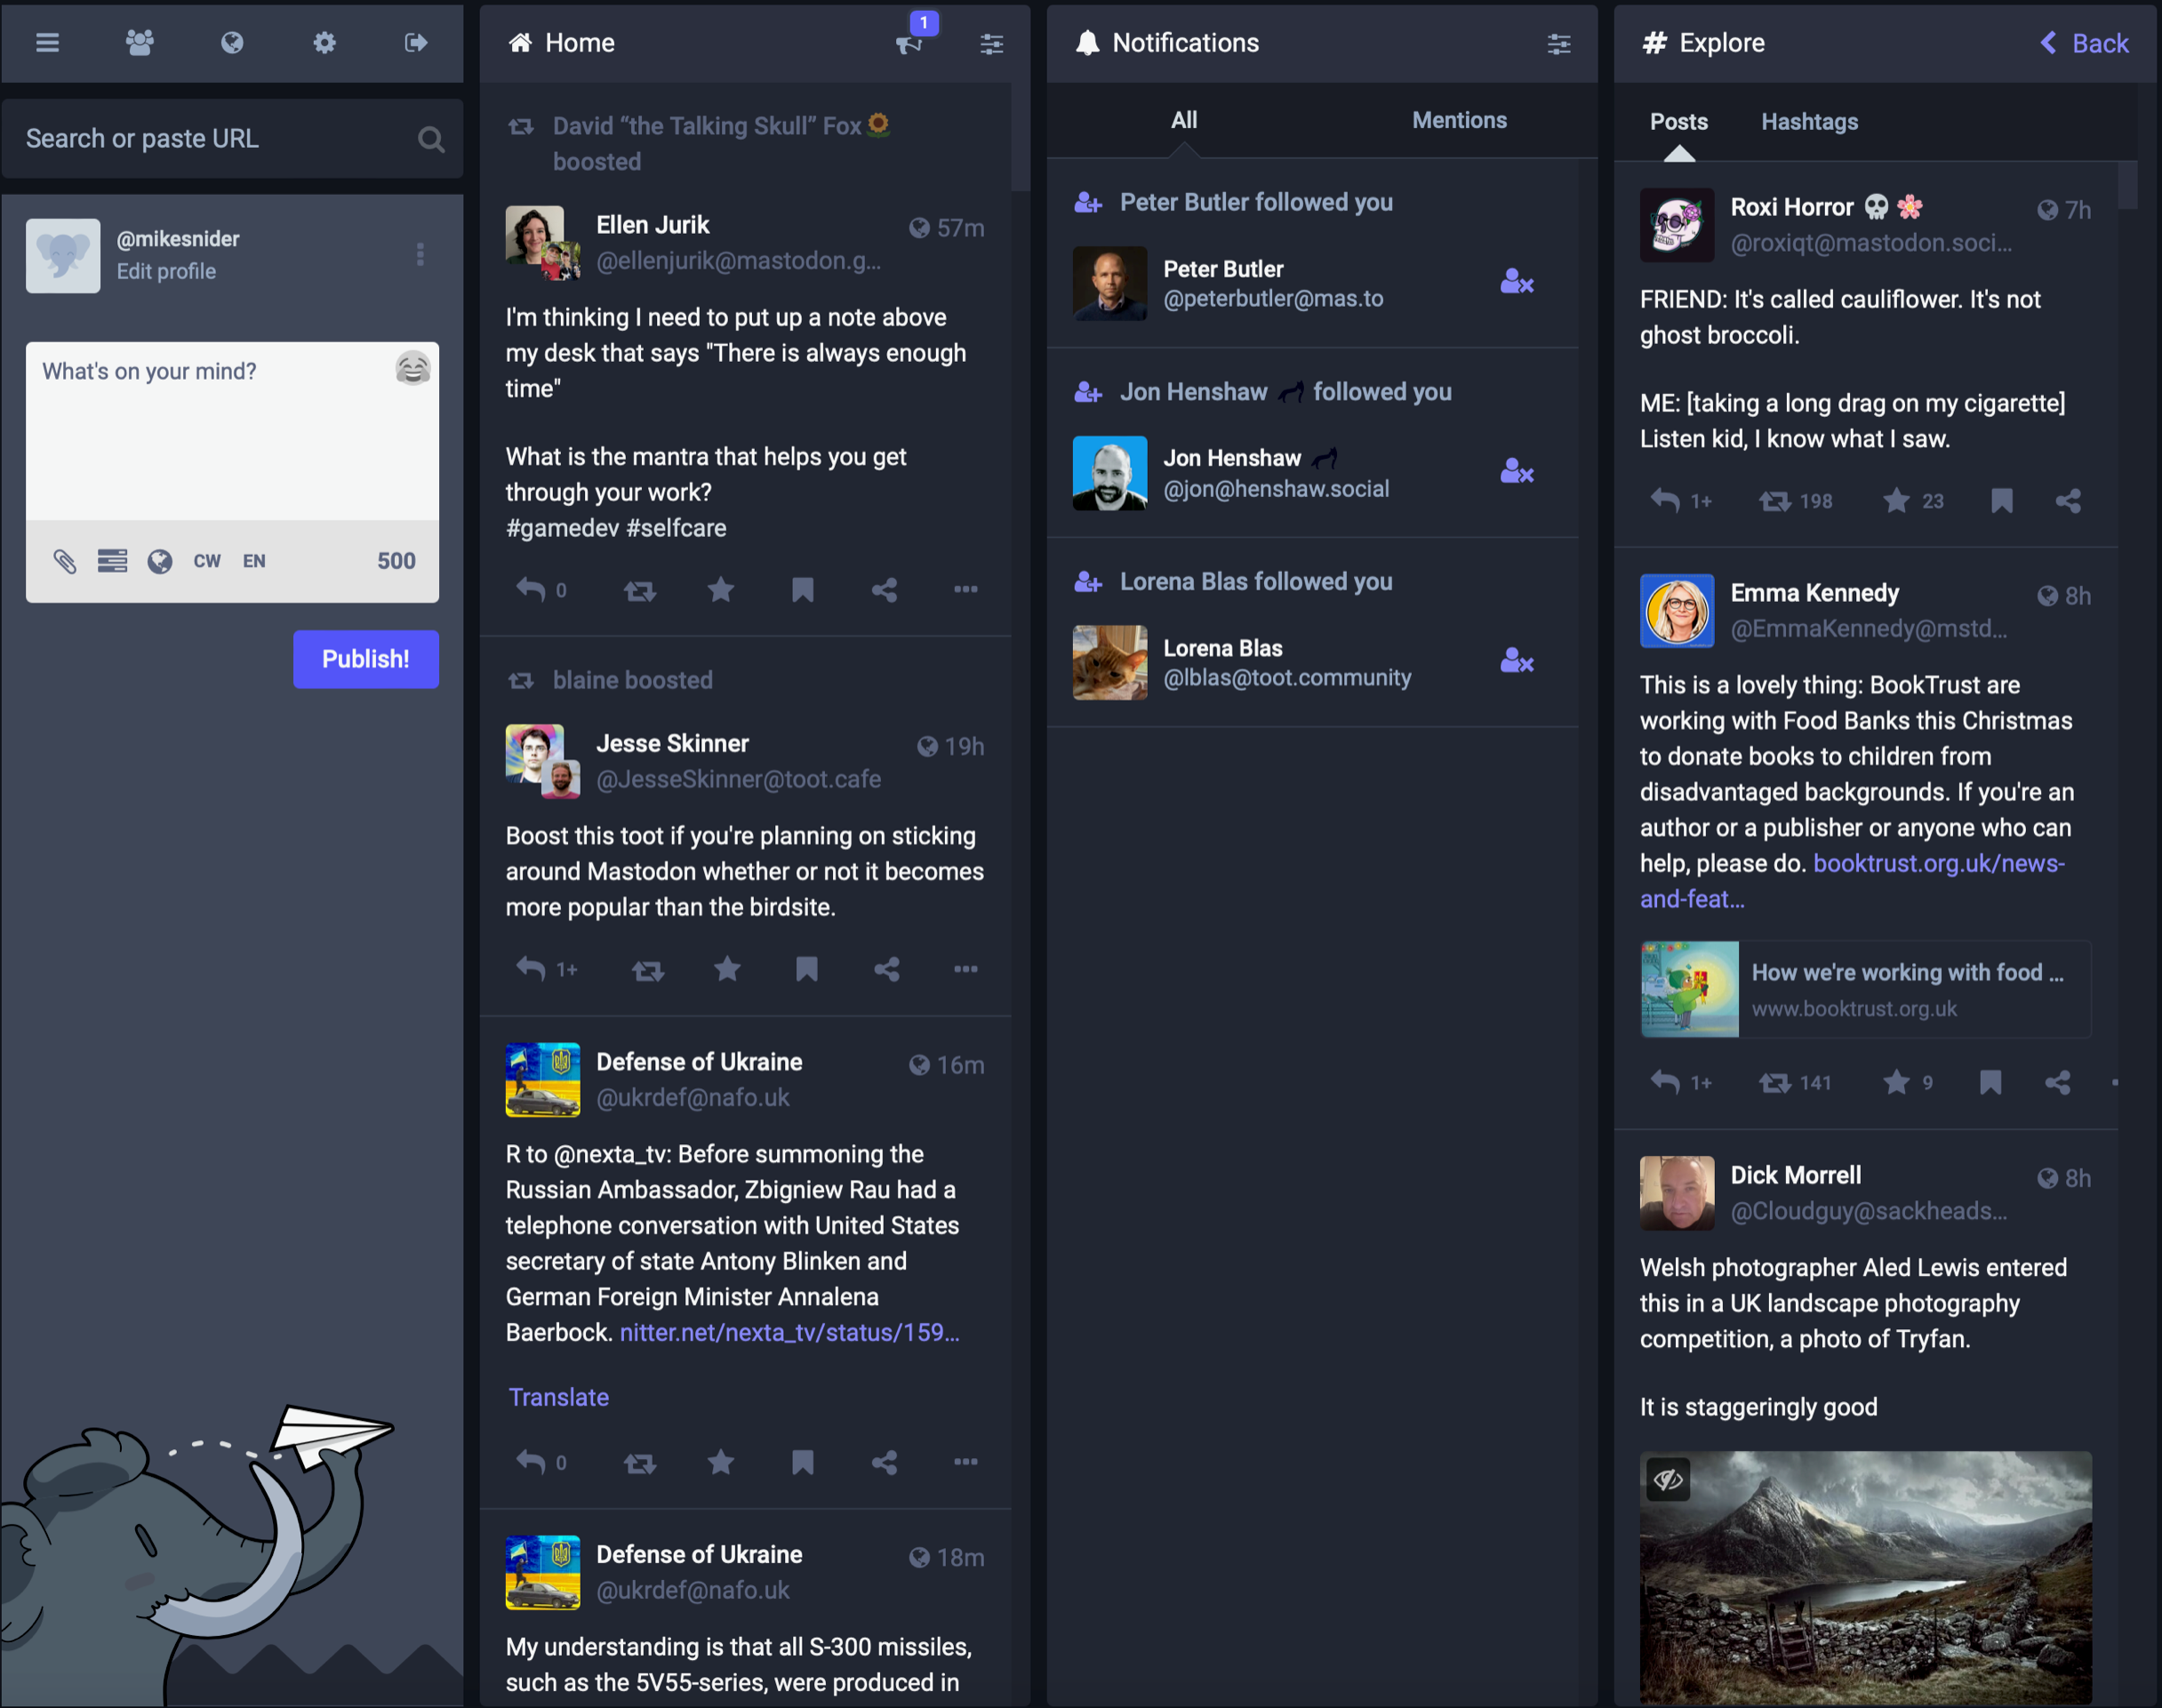Add a poll to the new post
Image resolution: width=2162 pixels, height=1708 pixels.
point(114,561)
